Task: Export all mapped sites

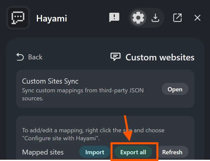Action: click(133, 152)
